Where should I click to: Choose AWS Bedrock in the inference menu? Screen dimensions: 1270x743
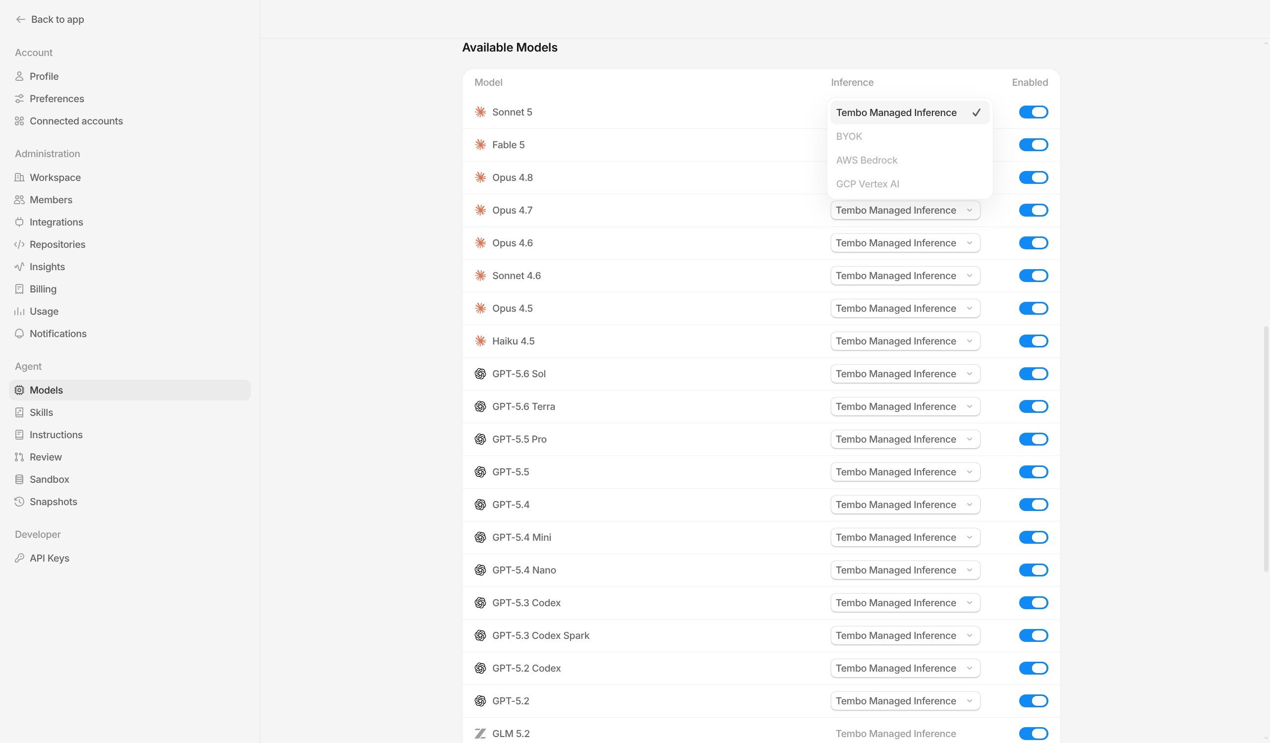click(x=910, y=160)
